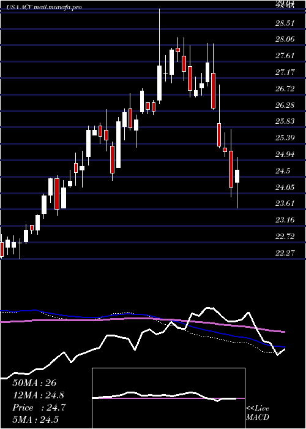Select the 28.06 price axis label
The height and width of the screenshot is (429, 306).
click(x=285, y=39)
